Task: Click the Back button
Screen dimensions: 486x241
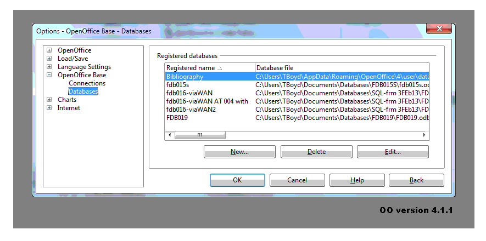Action: pos(417,180)
